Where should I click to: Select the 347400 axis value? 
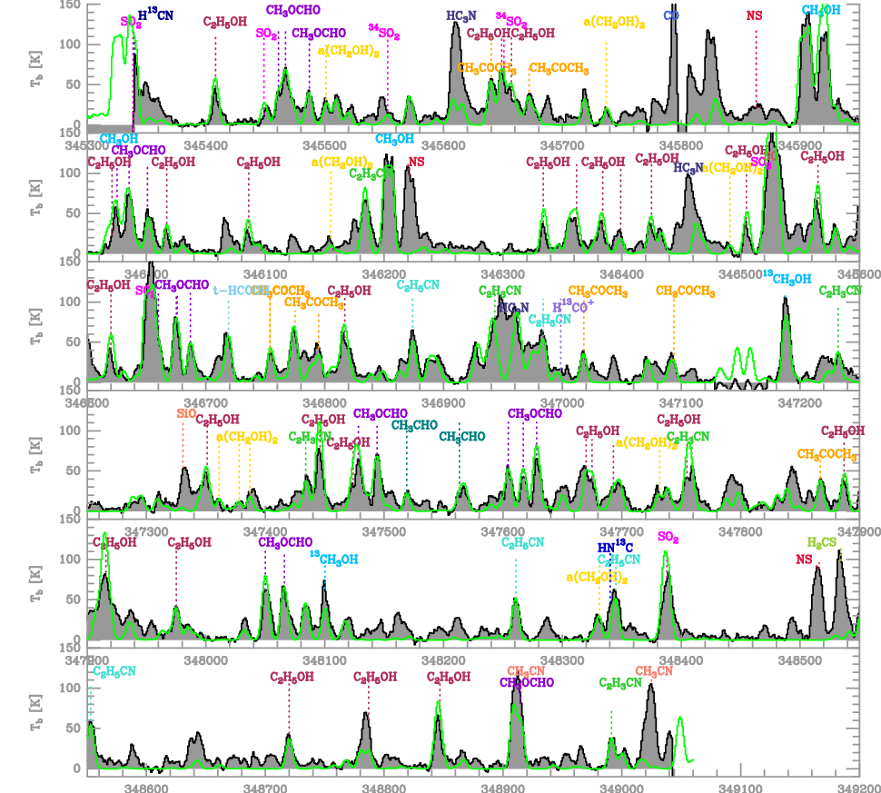click(x=264, y=531)
